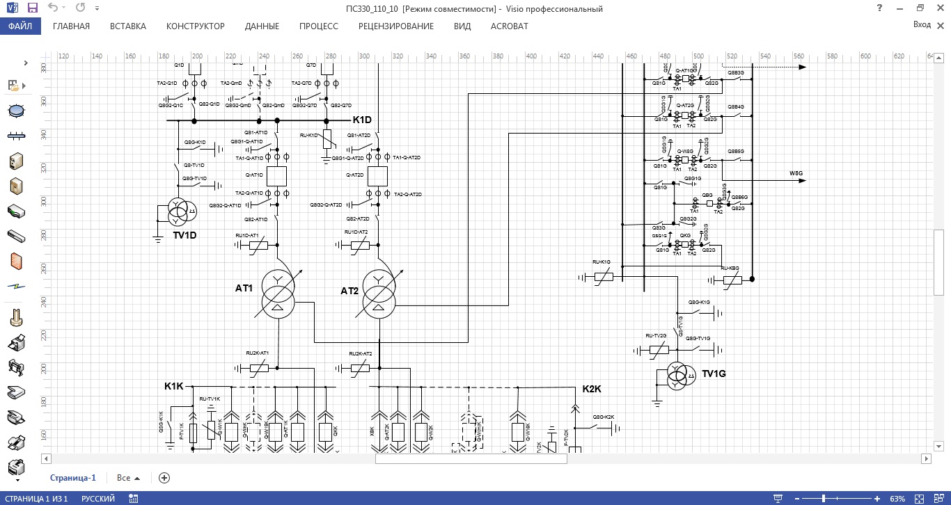951x505 pixels.
Task: Select the AT2 autotransformer symbol
Action: click(x=379, y=294)
